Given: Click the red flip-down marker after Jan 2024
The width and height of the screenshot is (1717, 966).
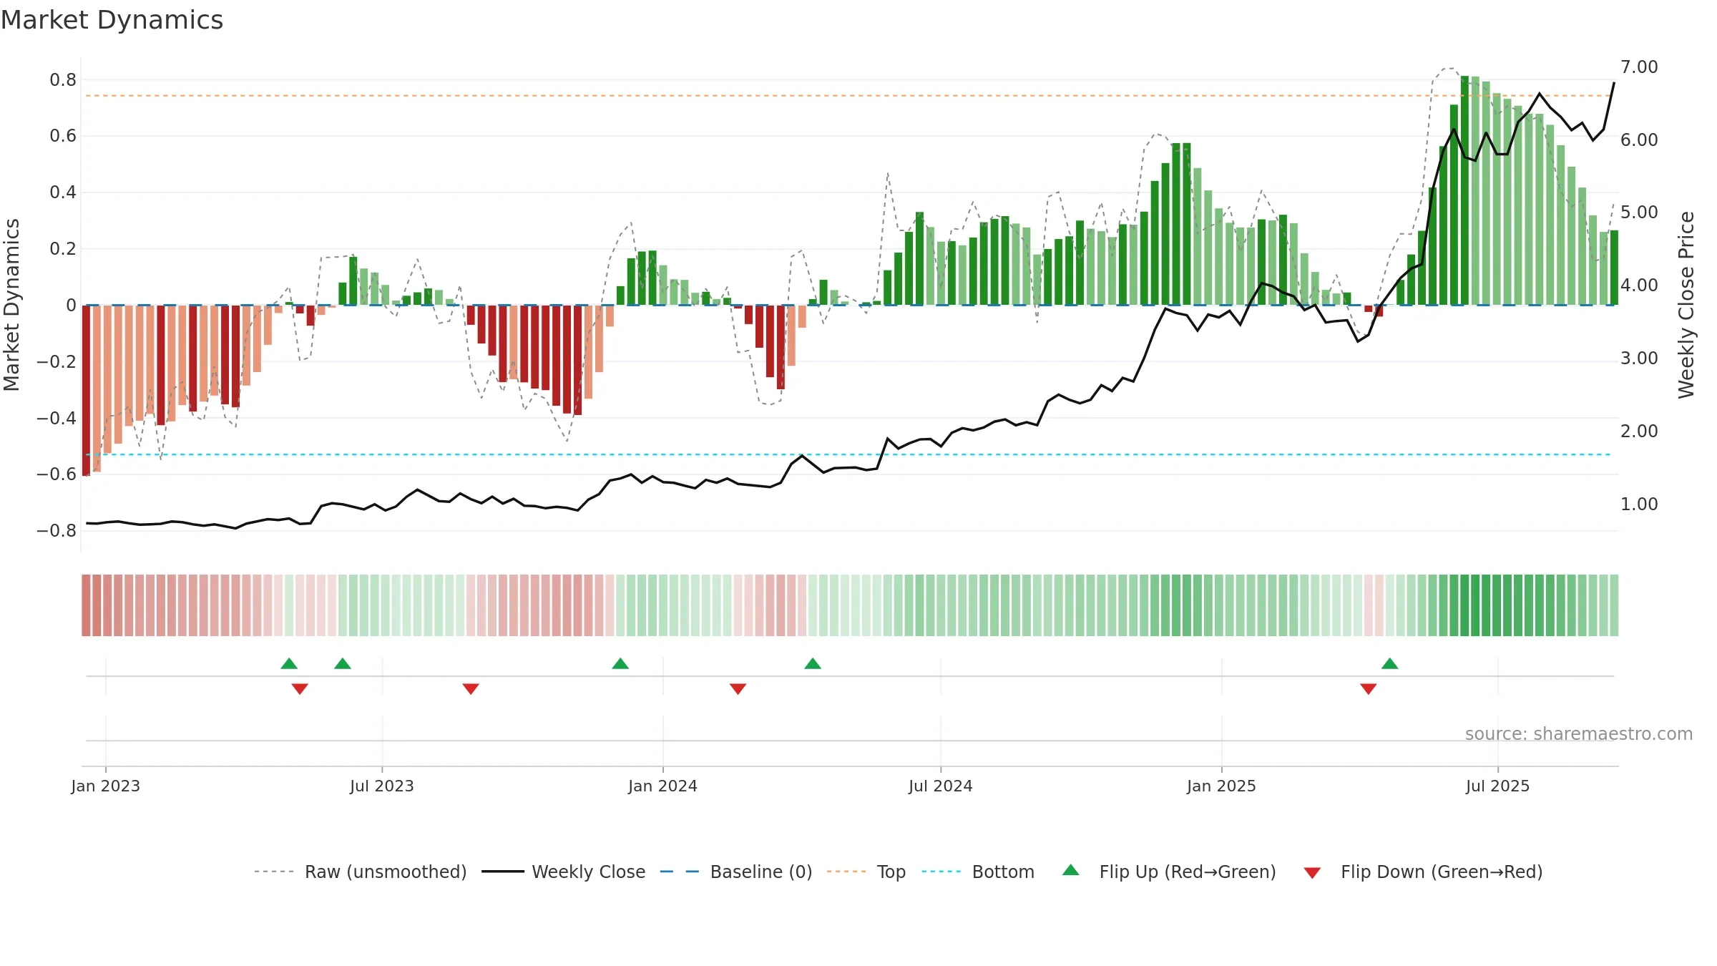Looking at the screenshot, I should point(738,688).
